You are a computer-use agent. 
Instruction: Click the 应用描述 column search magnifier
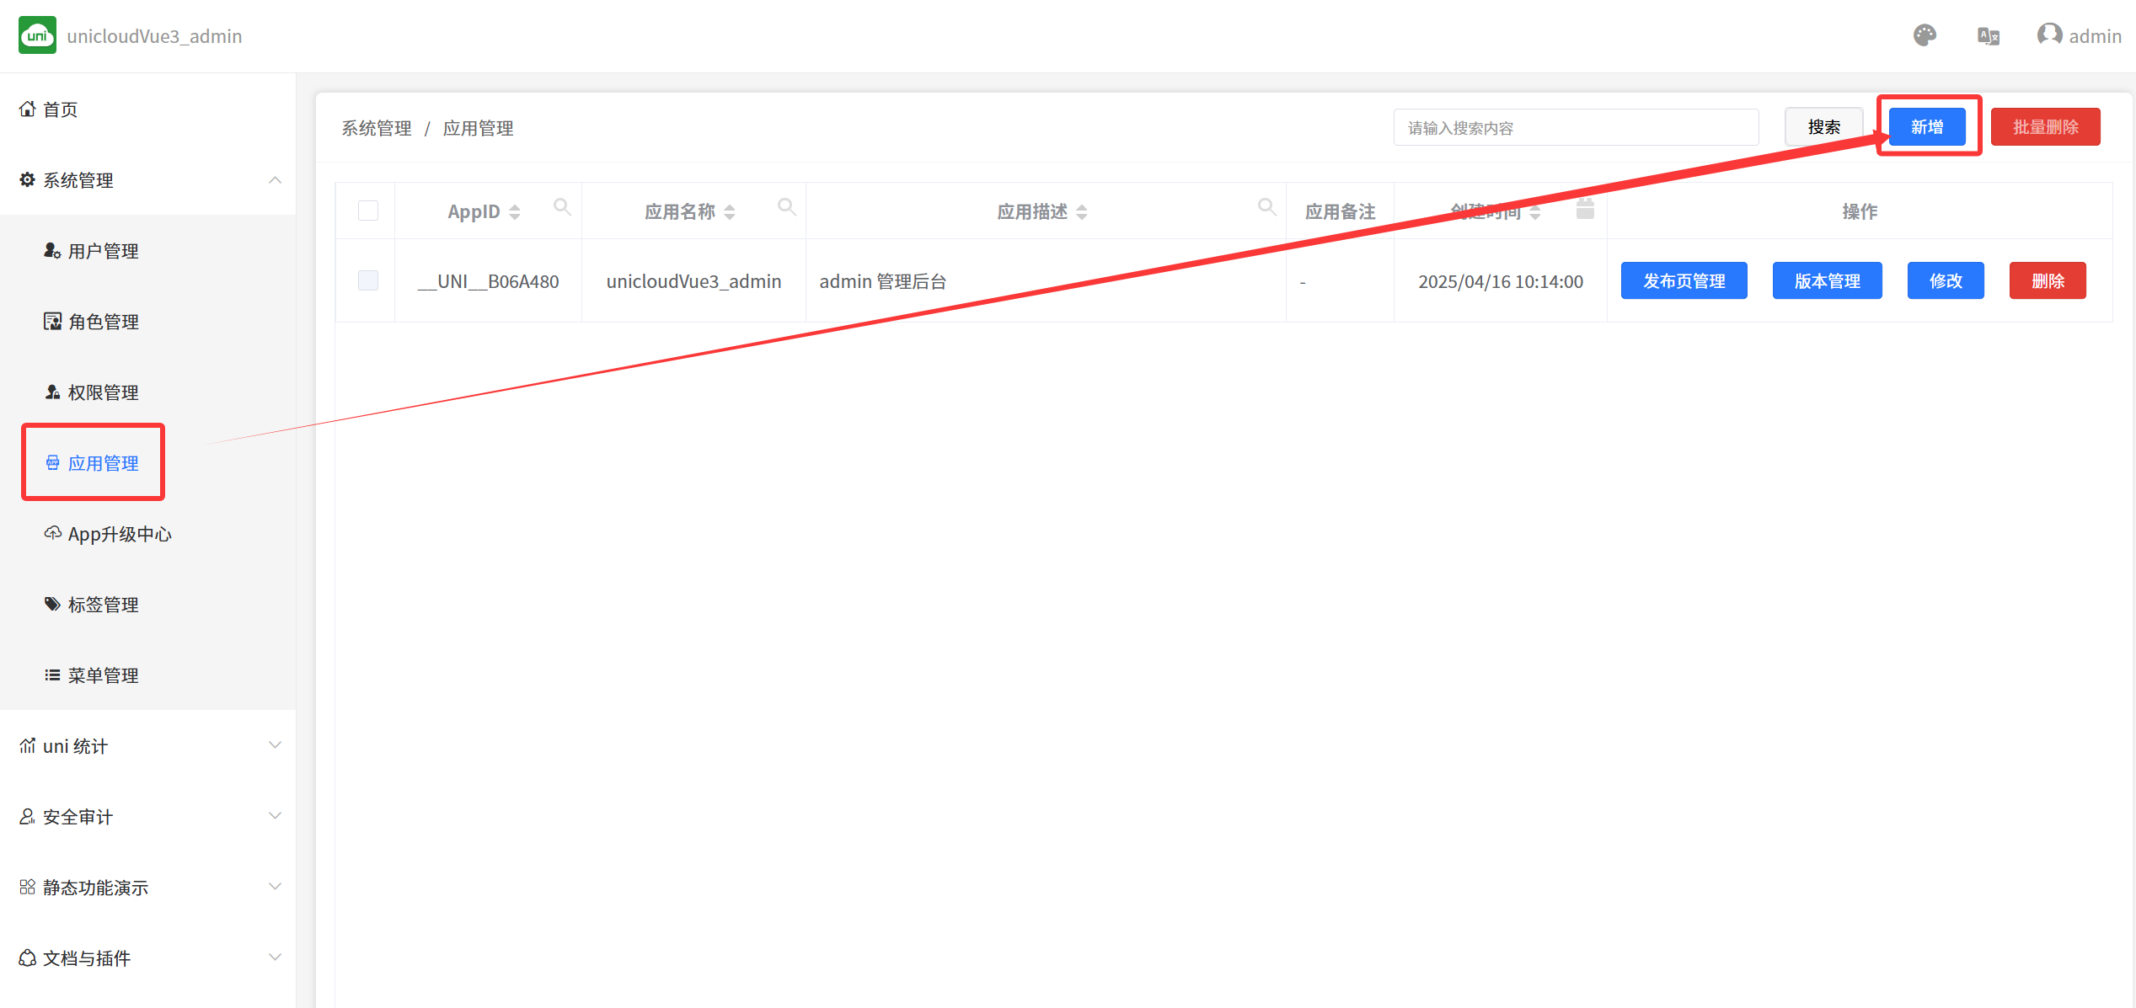1266,207
